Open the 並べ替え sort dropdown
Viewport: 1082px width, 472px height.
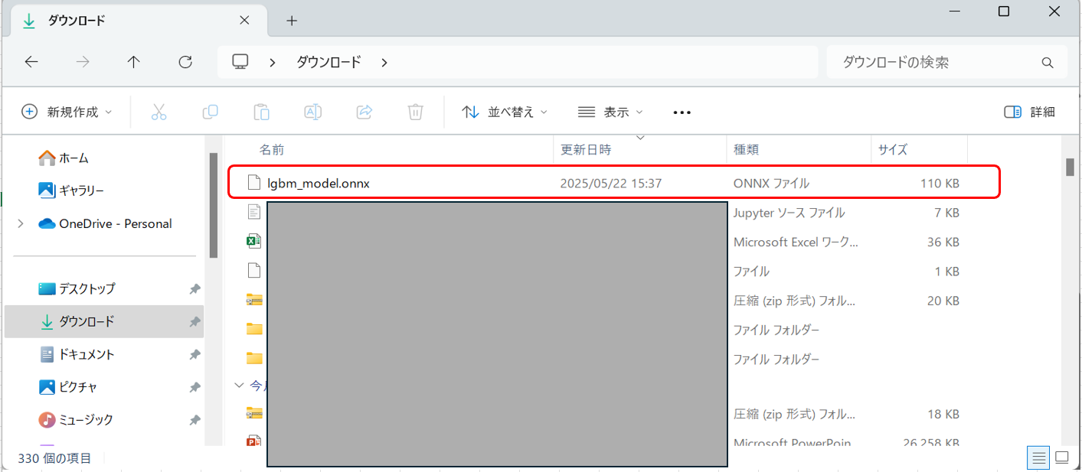pyautogui.click(x=505, y=112)
